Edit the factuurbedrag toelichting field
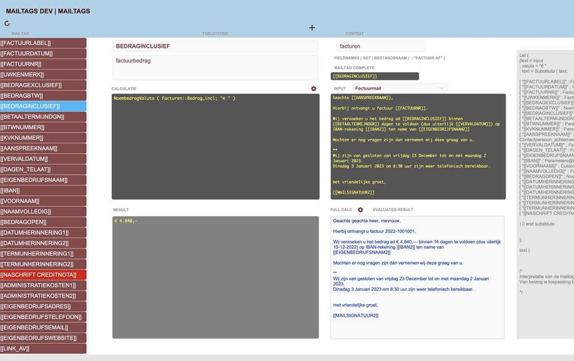This screenshot has width=574, height=361. [215, 67]
